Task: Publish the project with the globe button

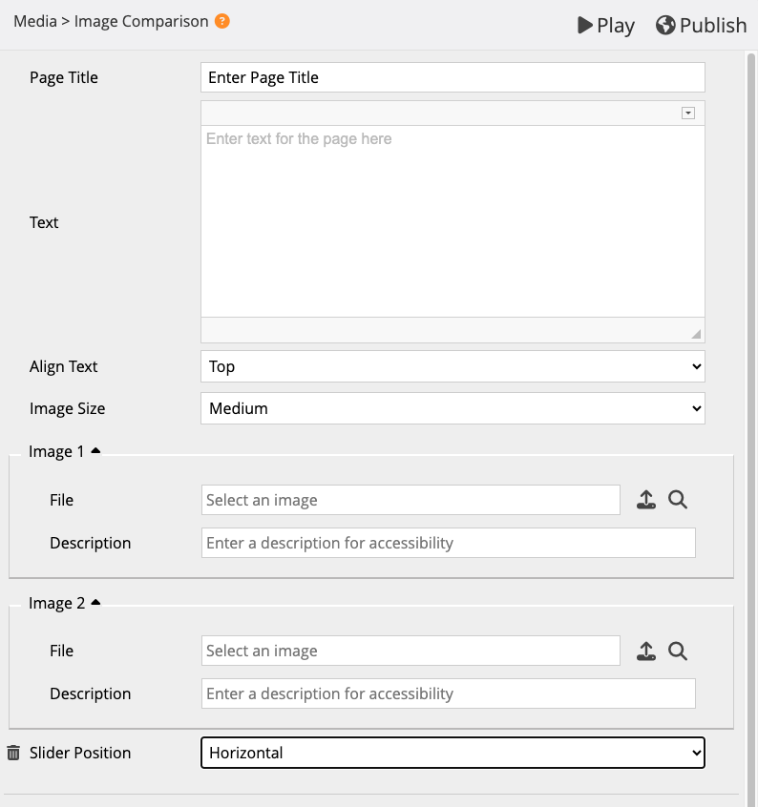Action: pos(701,25)
